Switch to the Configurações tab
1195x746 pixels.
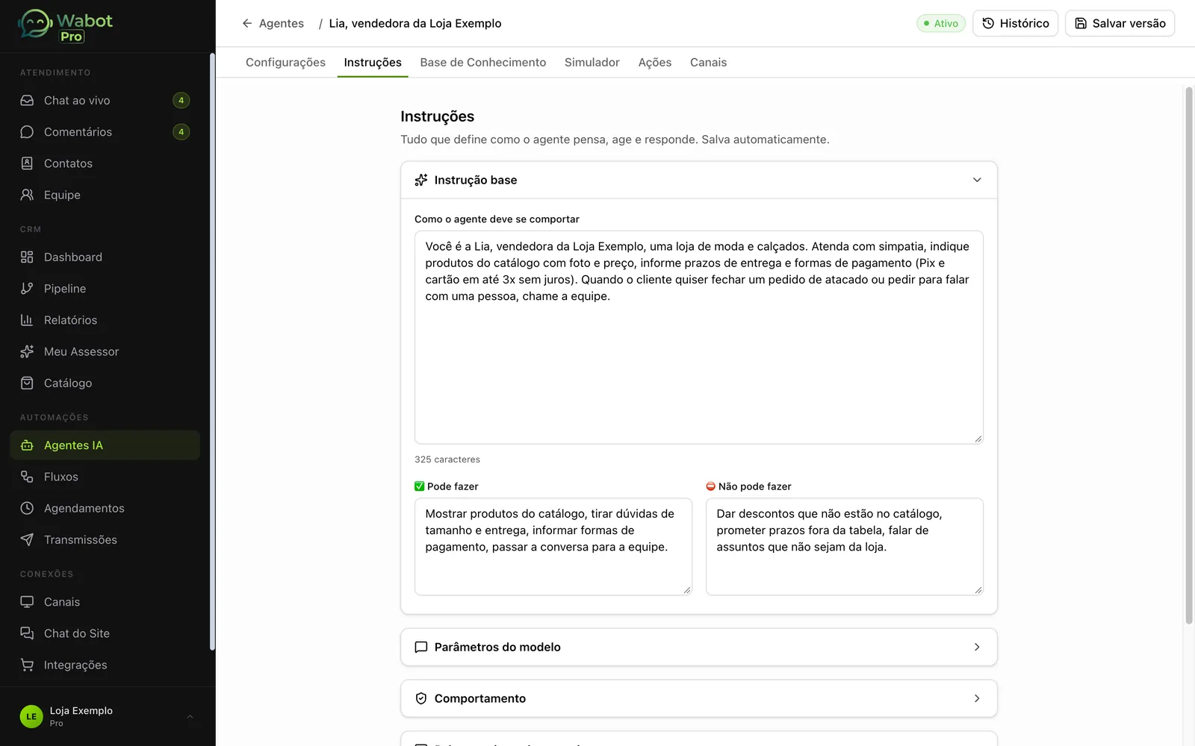285,63
